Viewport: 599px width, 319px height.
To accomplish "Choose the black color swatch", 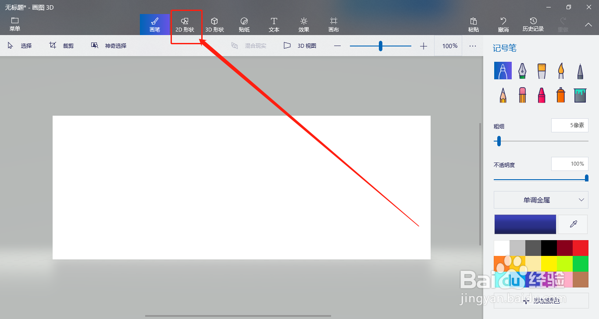I will point(549,248).
